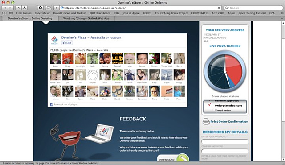Expand the bookmarks bar overflow chevron
The image size is (285, 165).
[282, 13]
